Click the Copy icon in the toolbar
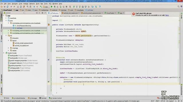The image size is (183, 102). (x=21, y=7)
